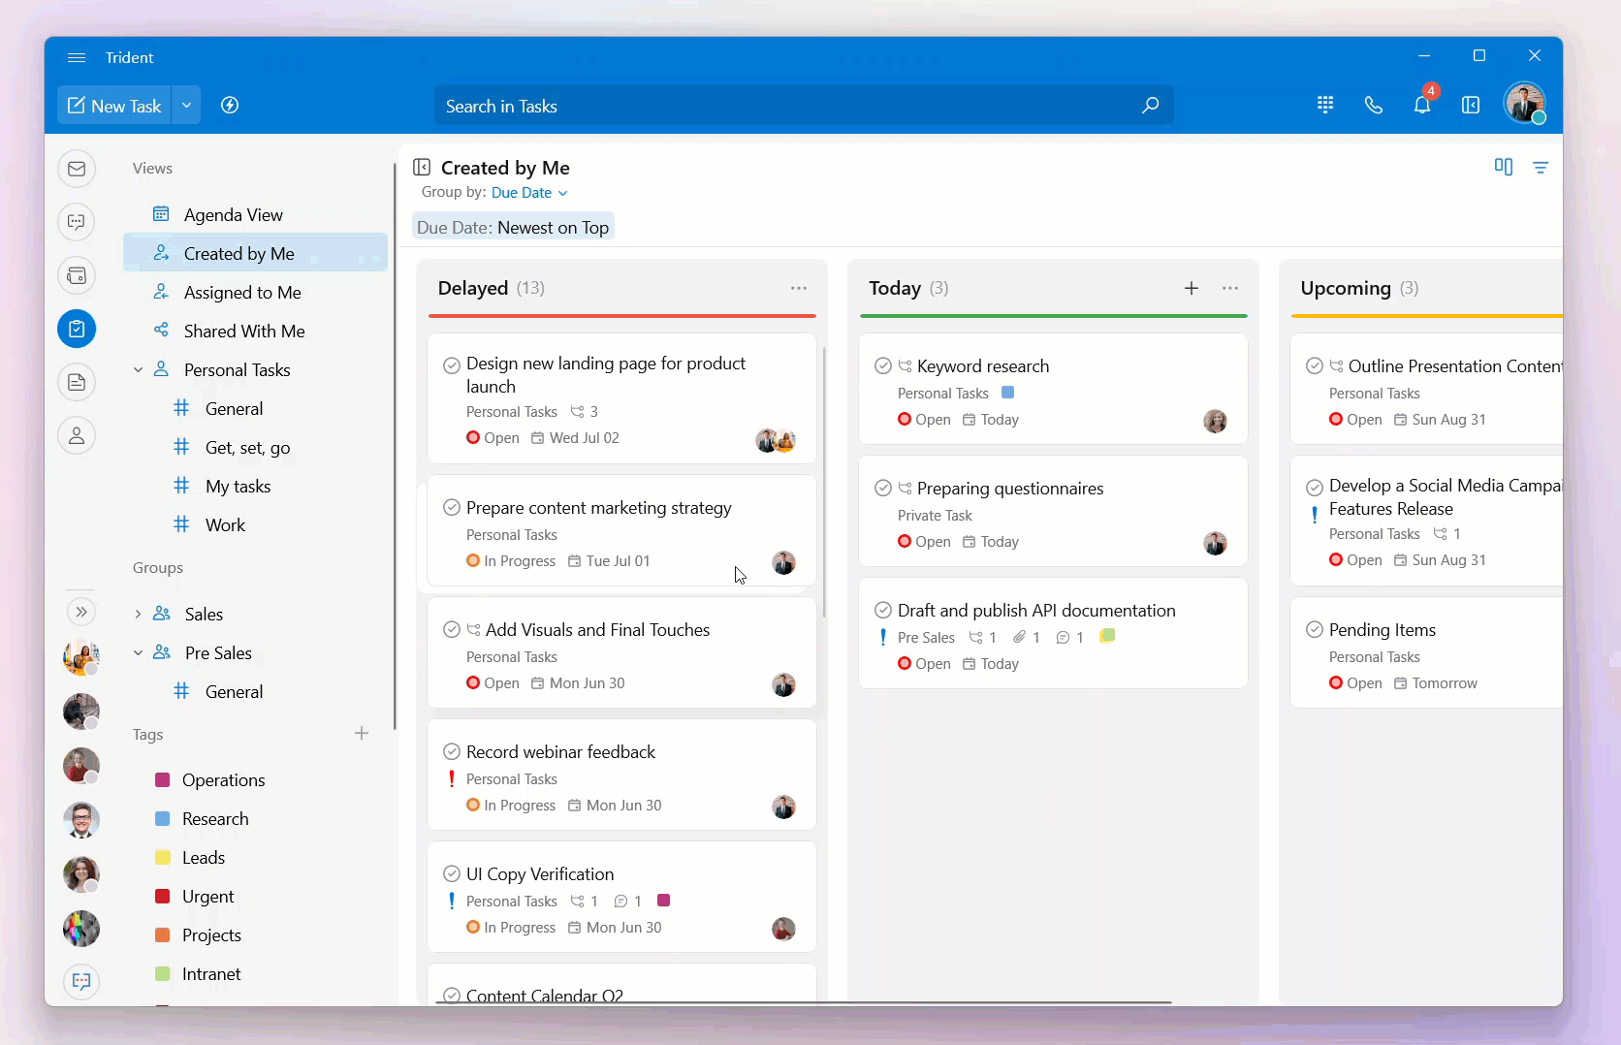Viewport: 1621px width, 1045px height.
Task: Open Today column more options
Action: click(x=1230, y=288)
